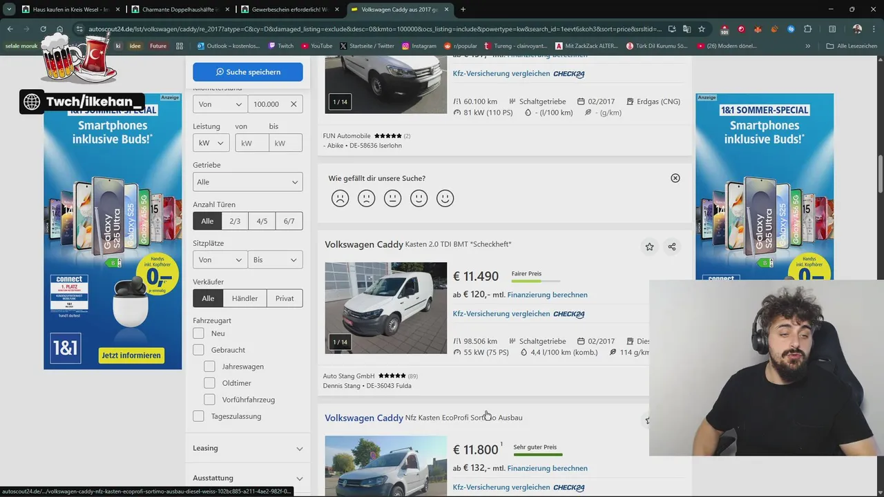Tick the Neu vehicle type checkbox
Screen dimensions: 884x497
pos(198,333)
